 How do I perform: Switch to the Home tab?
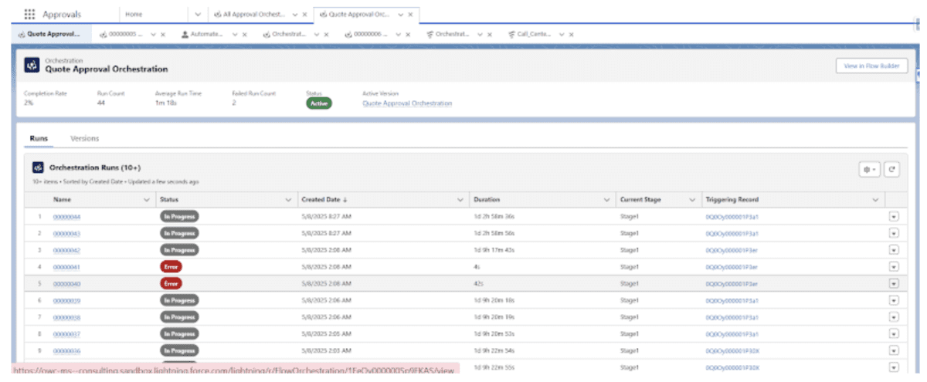(134, 14)
